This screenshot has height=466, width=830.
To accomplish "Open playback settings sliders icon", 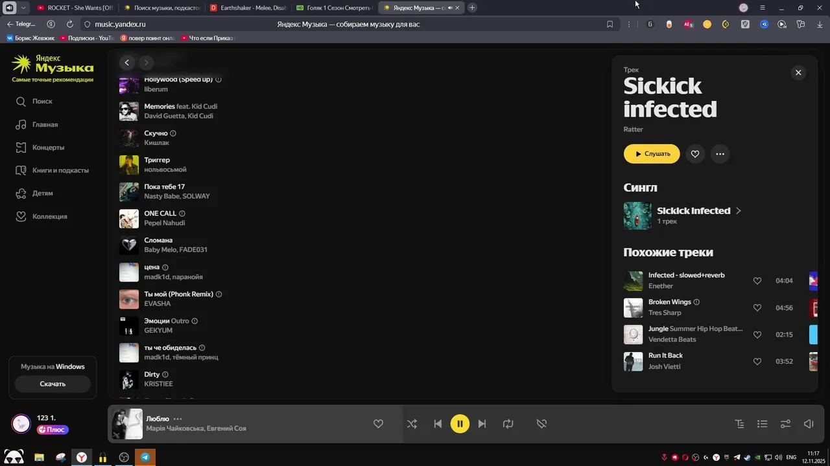I will [x=785, y=424].
